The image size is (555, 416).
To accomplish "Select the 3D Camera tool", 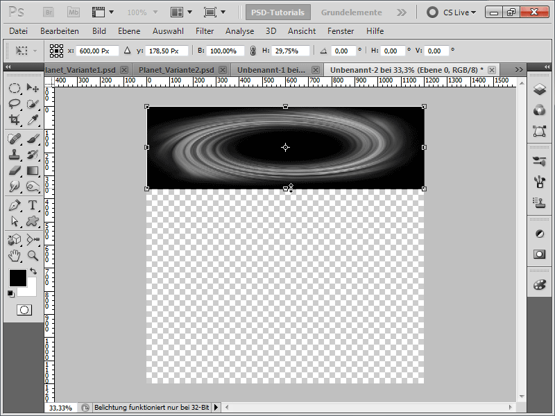I will tap(33, 240).
